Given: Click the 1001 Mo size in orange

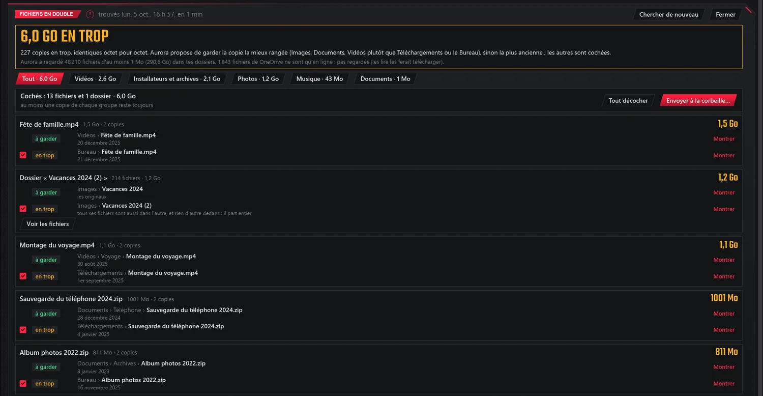Looking at the screenshot, I should (x=724, y=298).
